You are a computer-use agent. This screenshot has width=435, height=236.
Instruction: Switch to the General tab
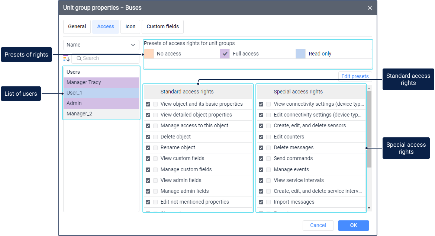[77, 27]
